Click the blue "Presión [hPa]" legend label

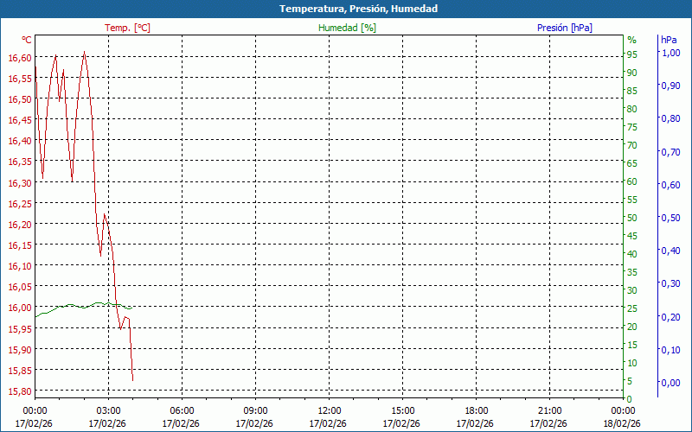click(565, 28)
